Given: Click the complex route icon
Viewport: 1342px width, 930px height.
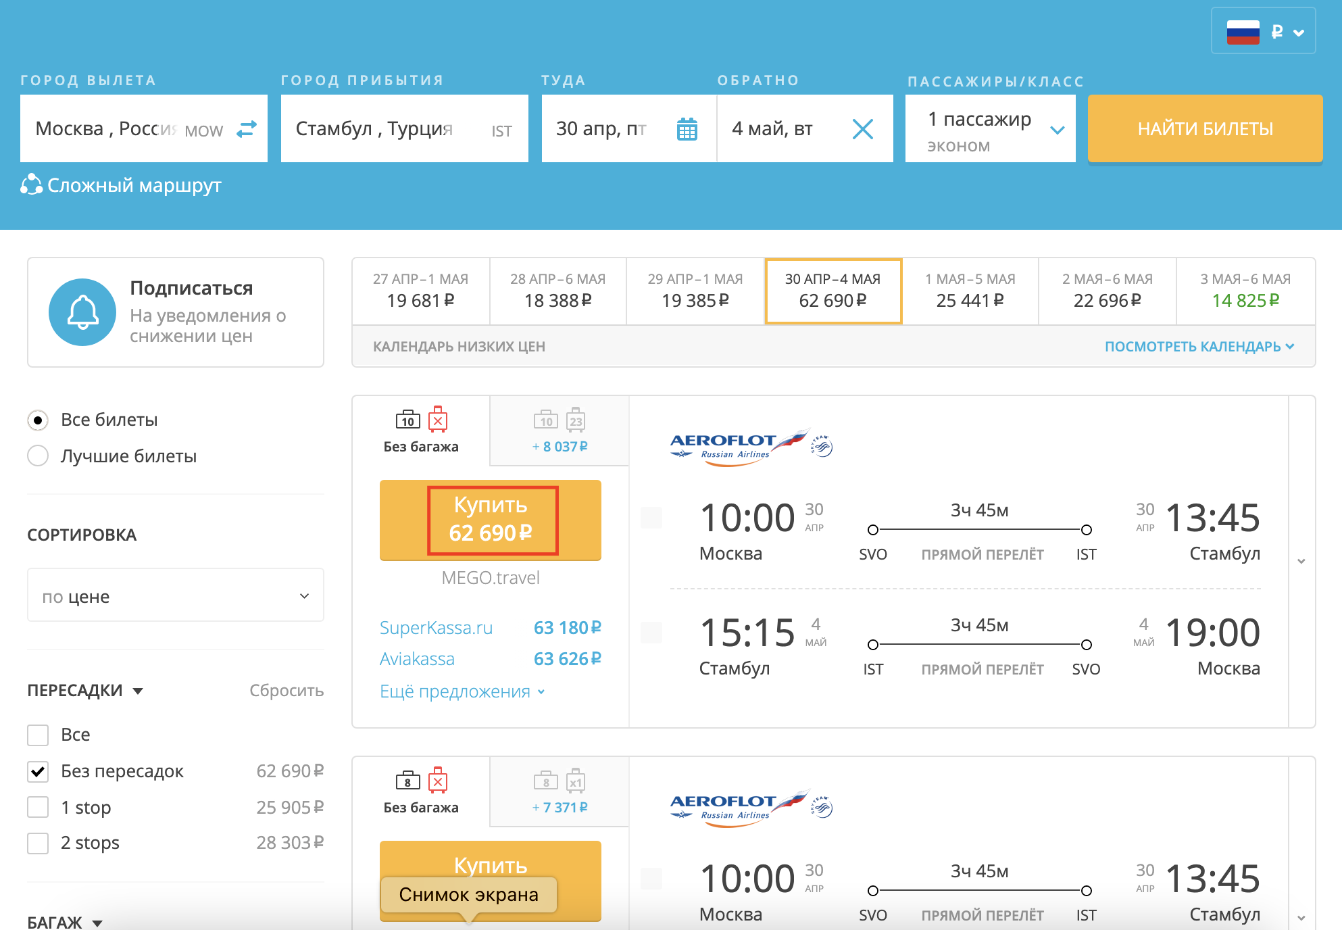Looking at the screenshot, I should pyautogui.click(x=31, y=185).
